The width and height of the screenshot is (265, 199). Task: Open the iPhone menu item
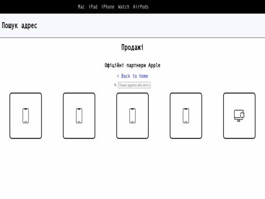107,7
